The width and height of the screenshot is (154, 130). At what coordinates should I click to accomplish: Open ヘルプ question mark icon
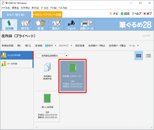click(136, 14)
